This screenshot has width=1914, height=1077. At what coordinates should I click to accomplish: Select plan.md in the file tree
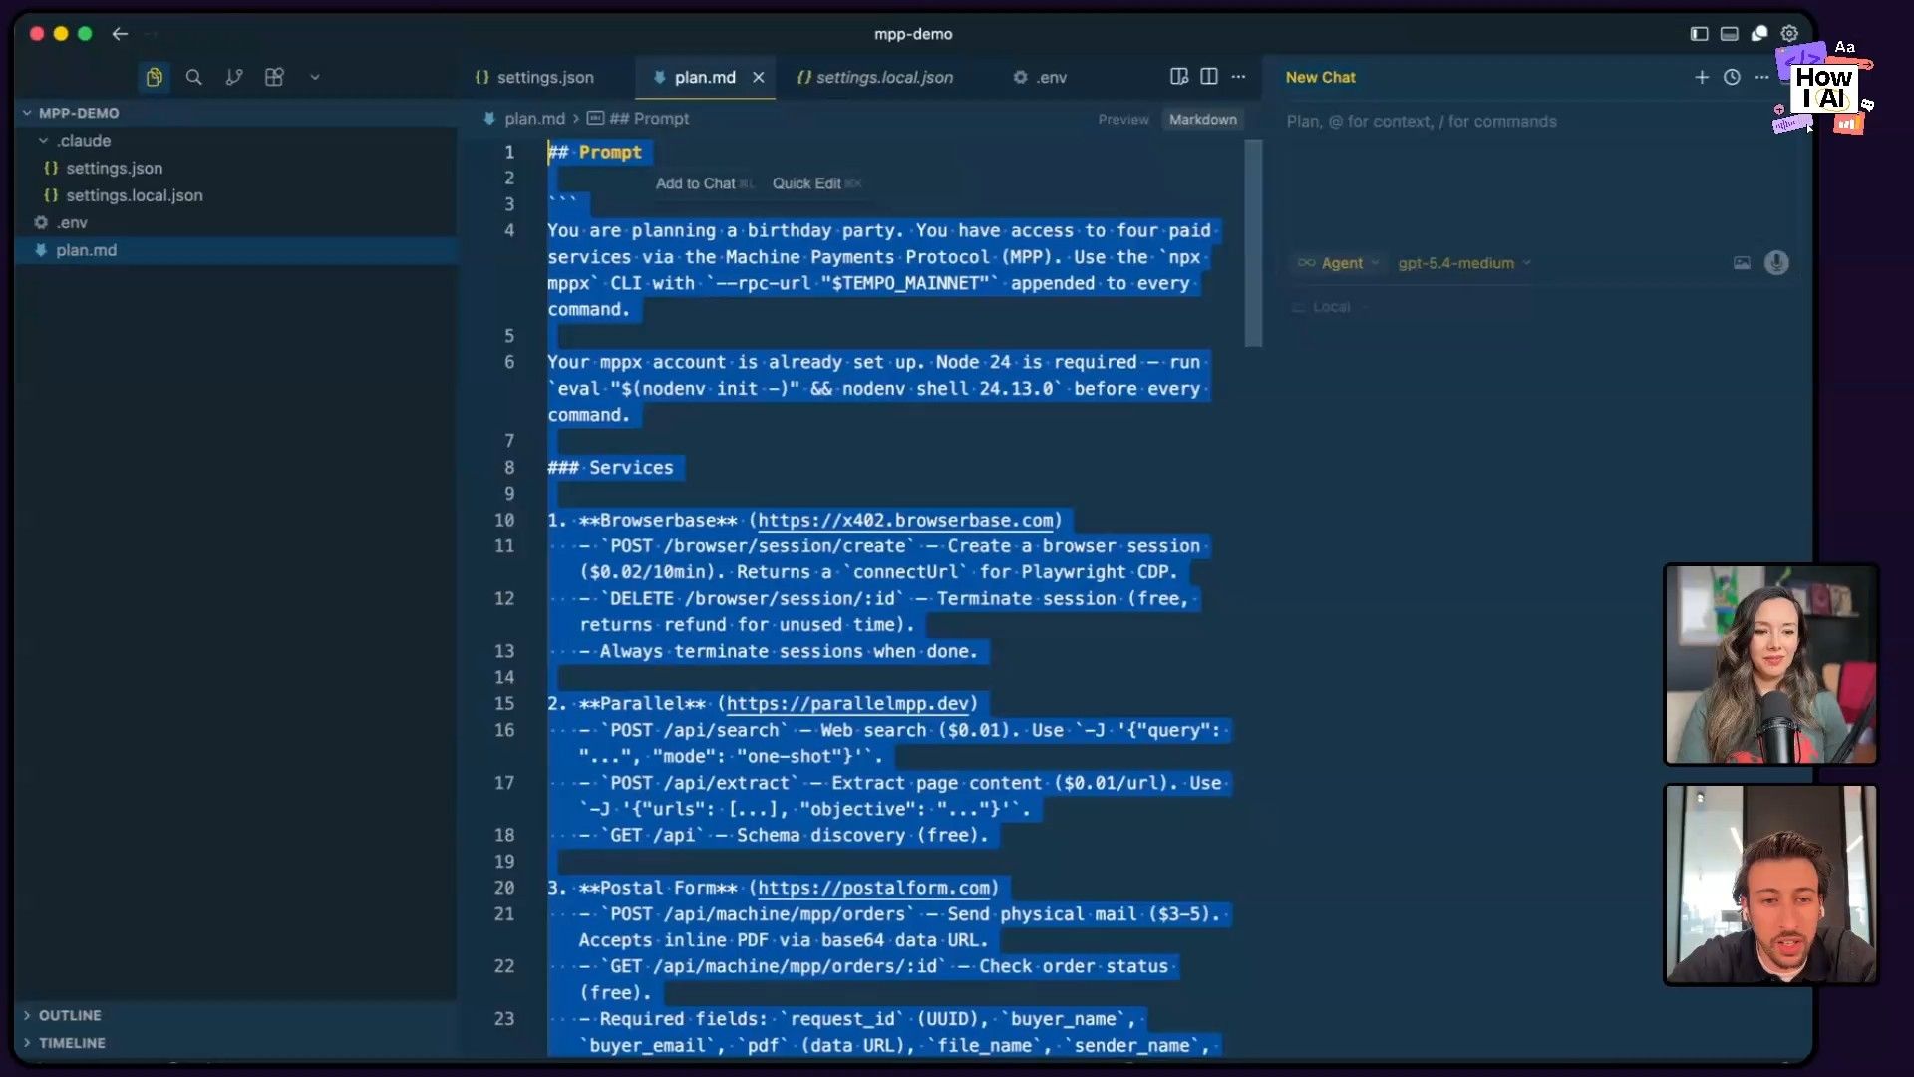click(236, 250)
